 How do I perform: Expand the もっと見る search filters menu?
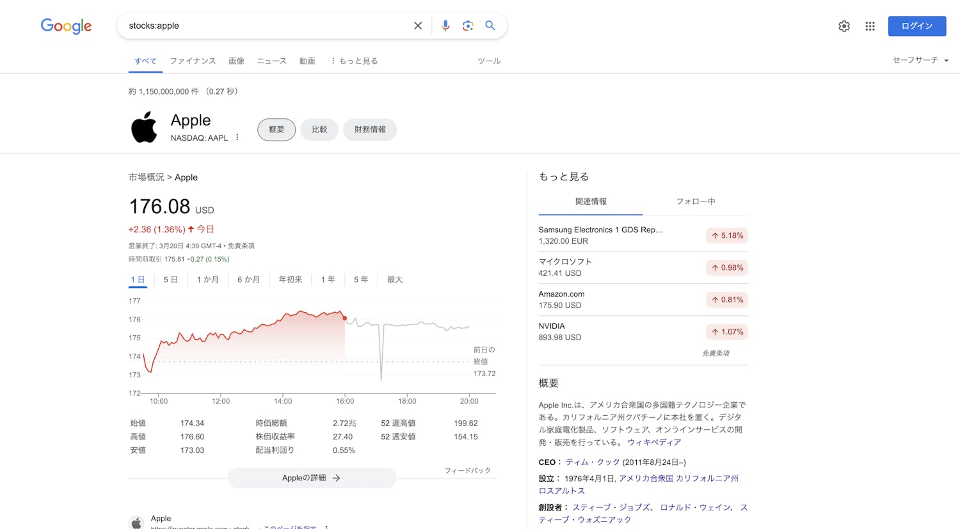pos(354,61)
